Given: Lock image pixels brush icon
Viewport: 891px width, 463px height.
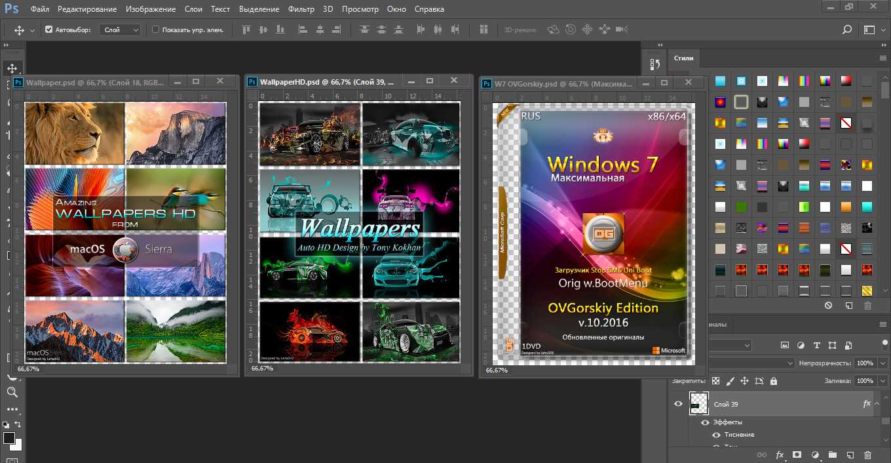Looking at the screenshot, I should pyautogui.click(x=730, y=380).
